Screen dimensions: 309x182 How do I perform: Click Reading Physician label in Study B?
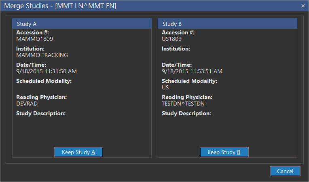point(187,97)
